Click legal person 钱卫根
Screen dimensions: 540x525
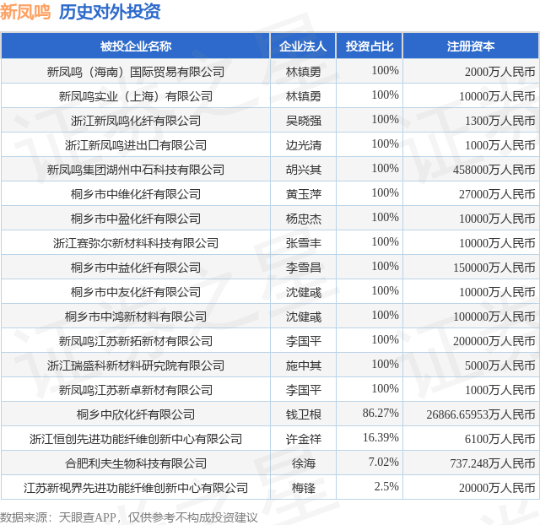point(304,414)
